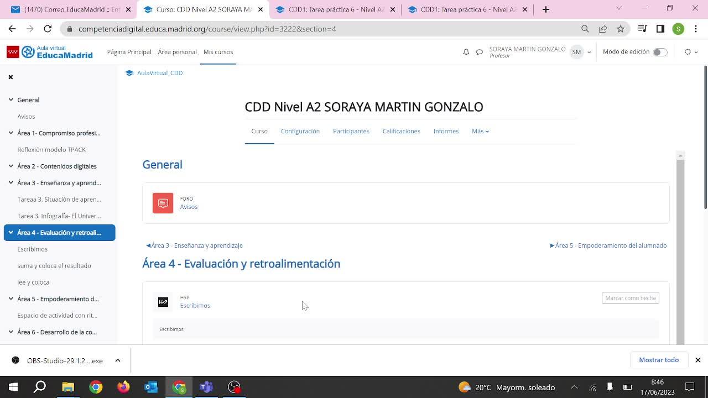
Task: Open Chrome side panel
Action: pos(660,29)
